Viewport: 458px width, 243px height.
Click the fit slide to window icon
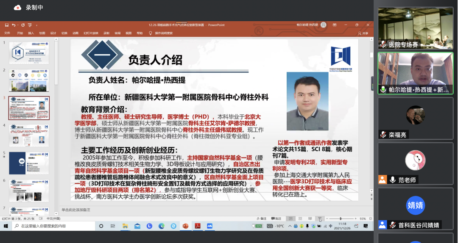tap(371, 218)
